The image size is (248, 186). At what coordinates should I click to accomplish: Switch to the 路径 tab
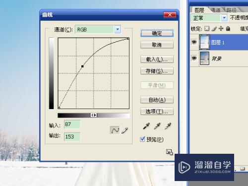pyautogui.click(x=231, y=10)
